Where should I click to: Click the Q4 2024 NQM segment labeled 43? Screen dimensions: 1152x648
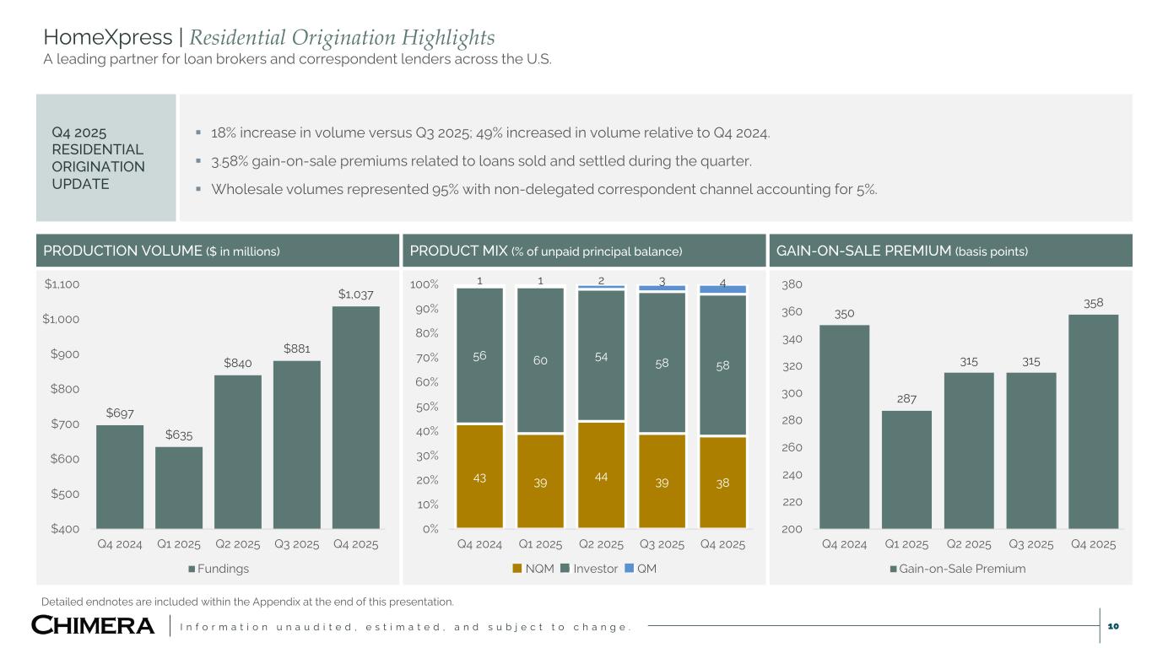pyautogui.click(x=479, y=477)
